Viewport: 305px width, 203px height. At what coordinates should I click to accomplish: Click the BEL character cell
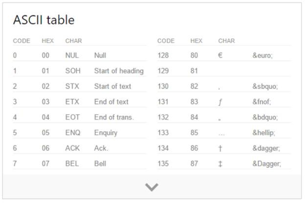point(72,163)
